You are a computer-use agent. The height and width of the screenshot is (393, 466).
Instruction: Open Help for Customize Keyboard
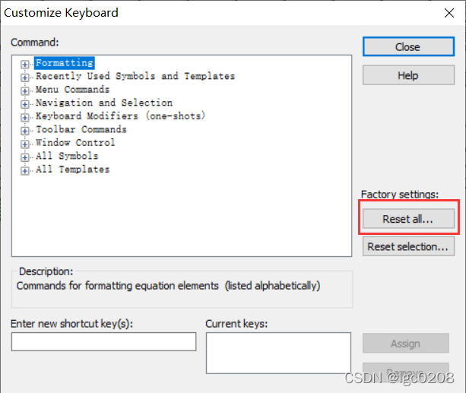408,75
